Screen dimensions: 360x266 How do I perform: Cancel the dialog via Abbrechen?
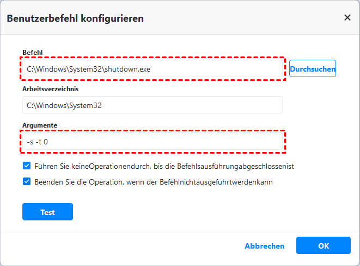(x=264, y=246)
